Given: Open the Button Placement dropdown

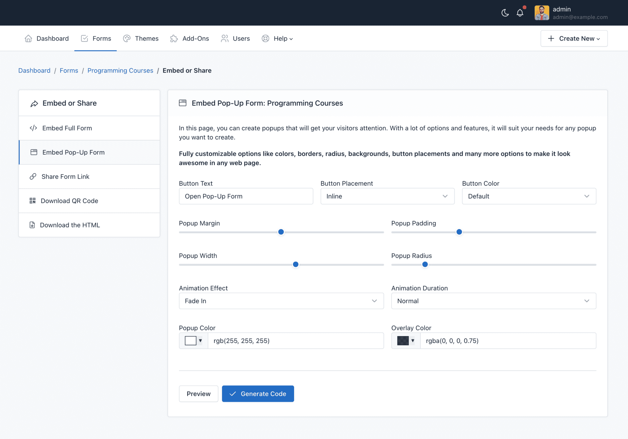Looking at the screenshot, I should [387, 196].
